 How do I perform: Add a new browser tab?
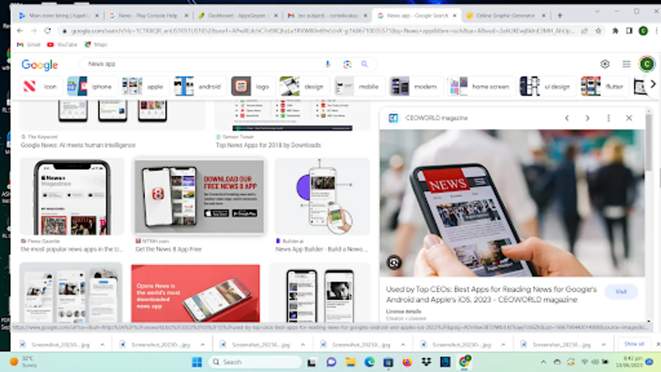click(x=560, y=16)
